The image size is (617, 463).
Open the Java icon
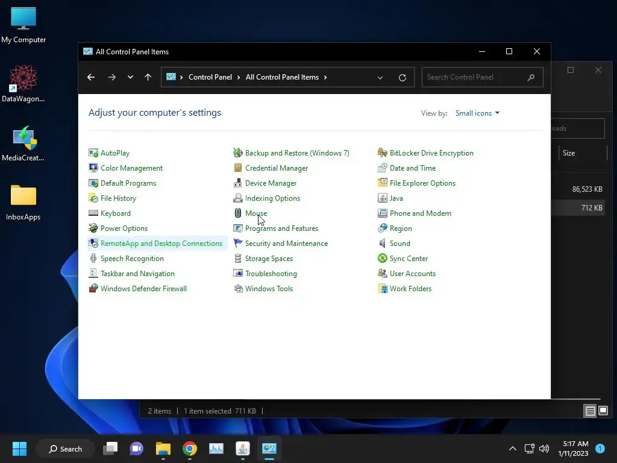click(x=383, y=198)
